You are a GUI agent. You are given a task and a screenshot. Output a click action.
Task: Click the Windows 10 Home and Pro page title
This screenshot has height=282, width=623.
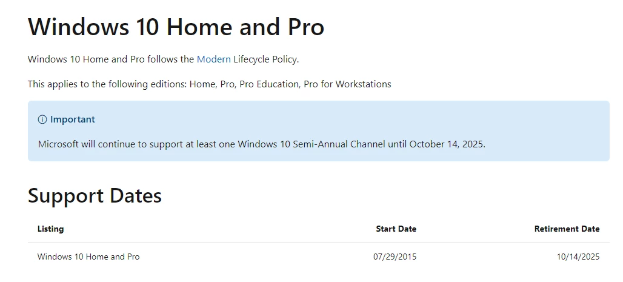[x=176, y=27]
